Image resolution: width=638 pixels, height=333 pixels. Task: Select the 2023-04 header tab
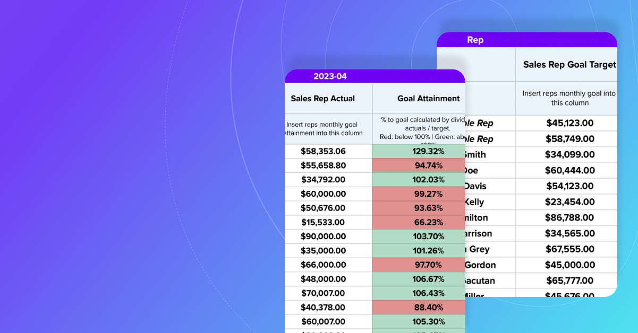[x=330, y=76]
